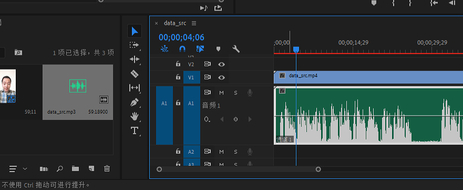
Task: Open data_src sequence panel menu
Action: (194, 23)
